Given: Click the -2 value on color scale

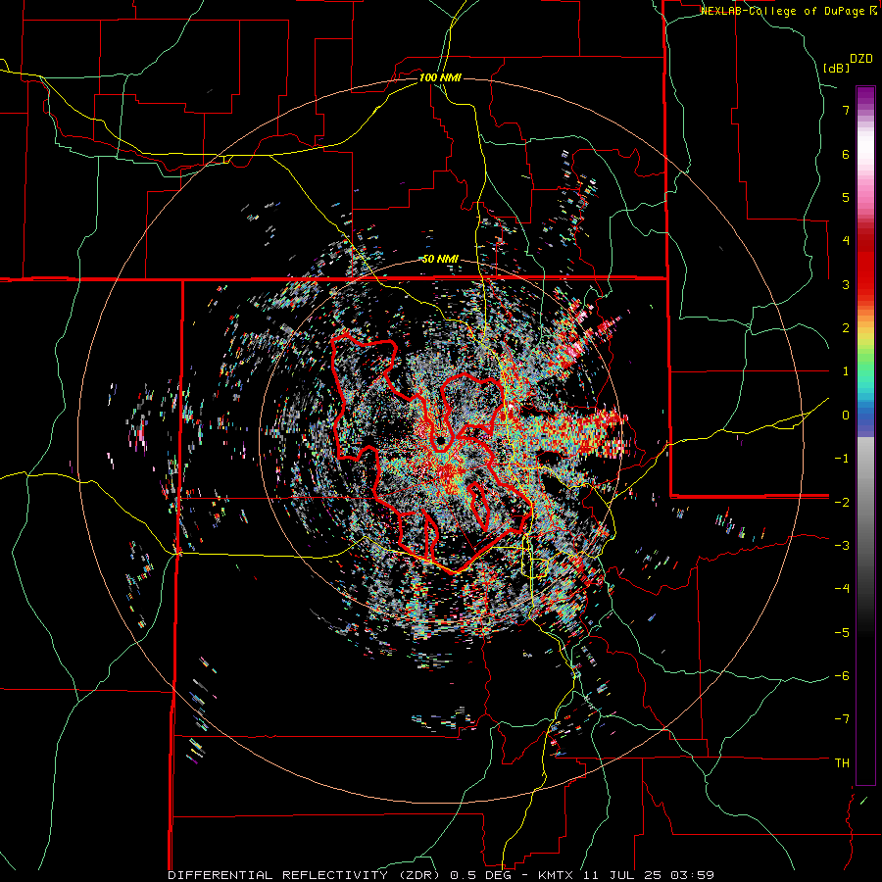Looking at the screenshot, I should tap(842, 502).
